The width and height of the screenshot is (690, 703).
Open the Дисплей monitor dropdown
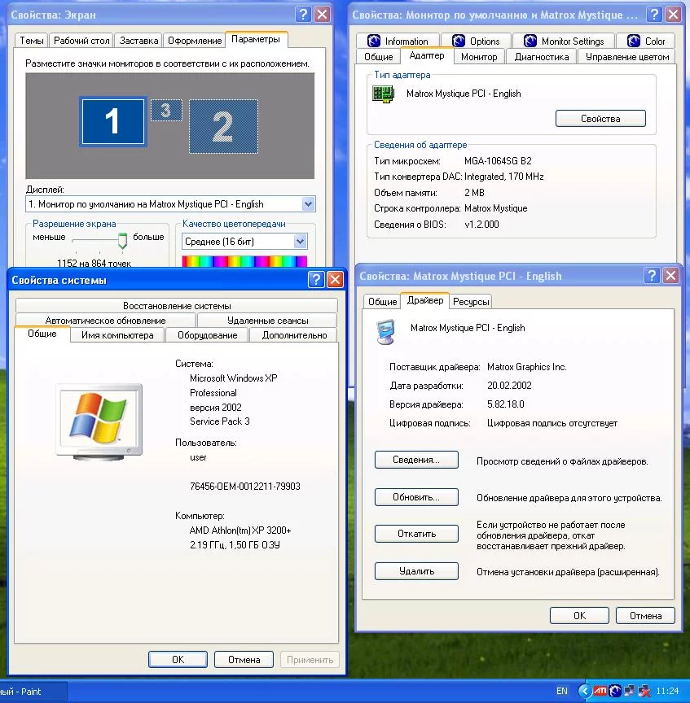tap(170, 204)
